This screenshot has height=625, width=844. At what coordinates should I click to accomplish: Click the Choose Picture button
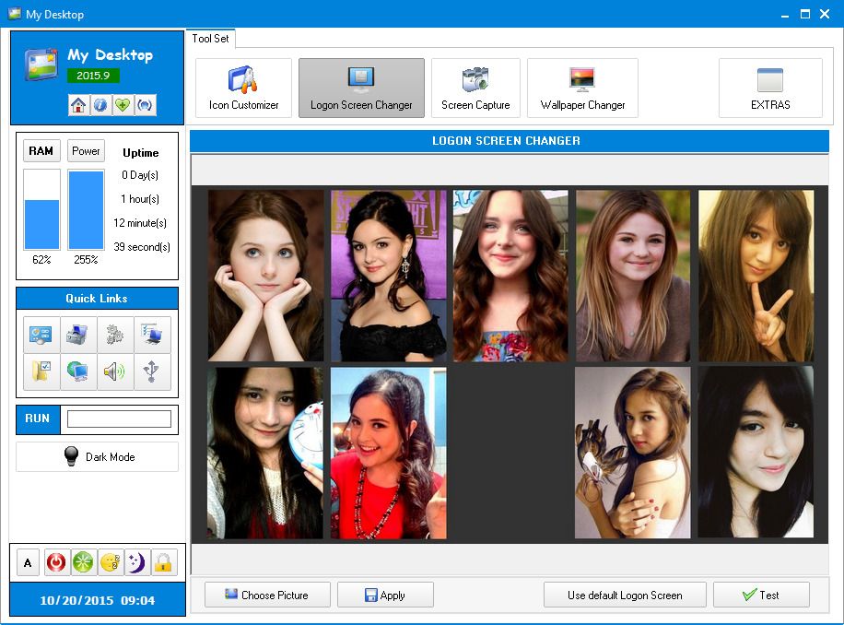tap(267, 595)
